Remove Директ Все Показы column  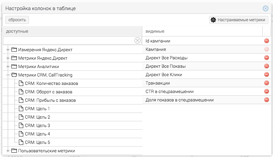point(266,66)
